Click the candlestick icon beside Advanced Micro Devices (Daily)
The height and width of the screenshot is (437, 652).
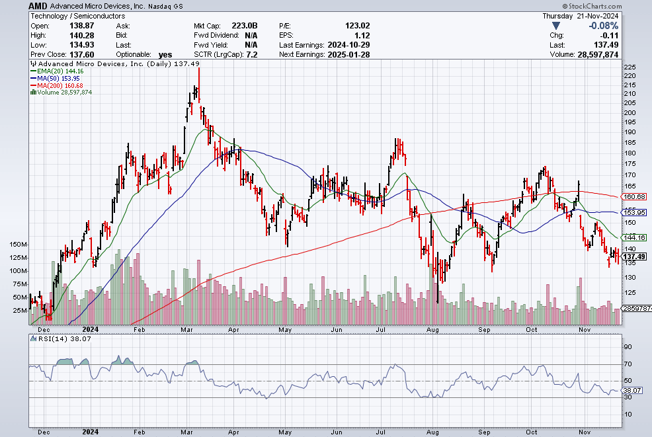(33, 63)
